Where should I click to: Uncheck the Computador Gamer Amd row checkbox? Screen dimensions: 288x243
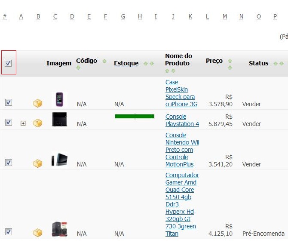9,232
